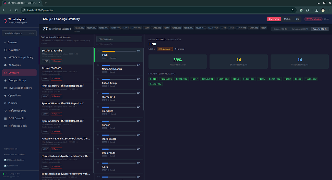This screenshot has width=332, height=180.
Task: Open Investigation Report icon in sidebar
Action: tap(5, 88)
